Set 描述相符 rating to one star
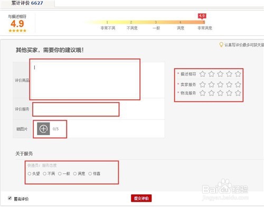The width and height of the screenshot is (264, 207). click(x=203, y=74)
